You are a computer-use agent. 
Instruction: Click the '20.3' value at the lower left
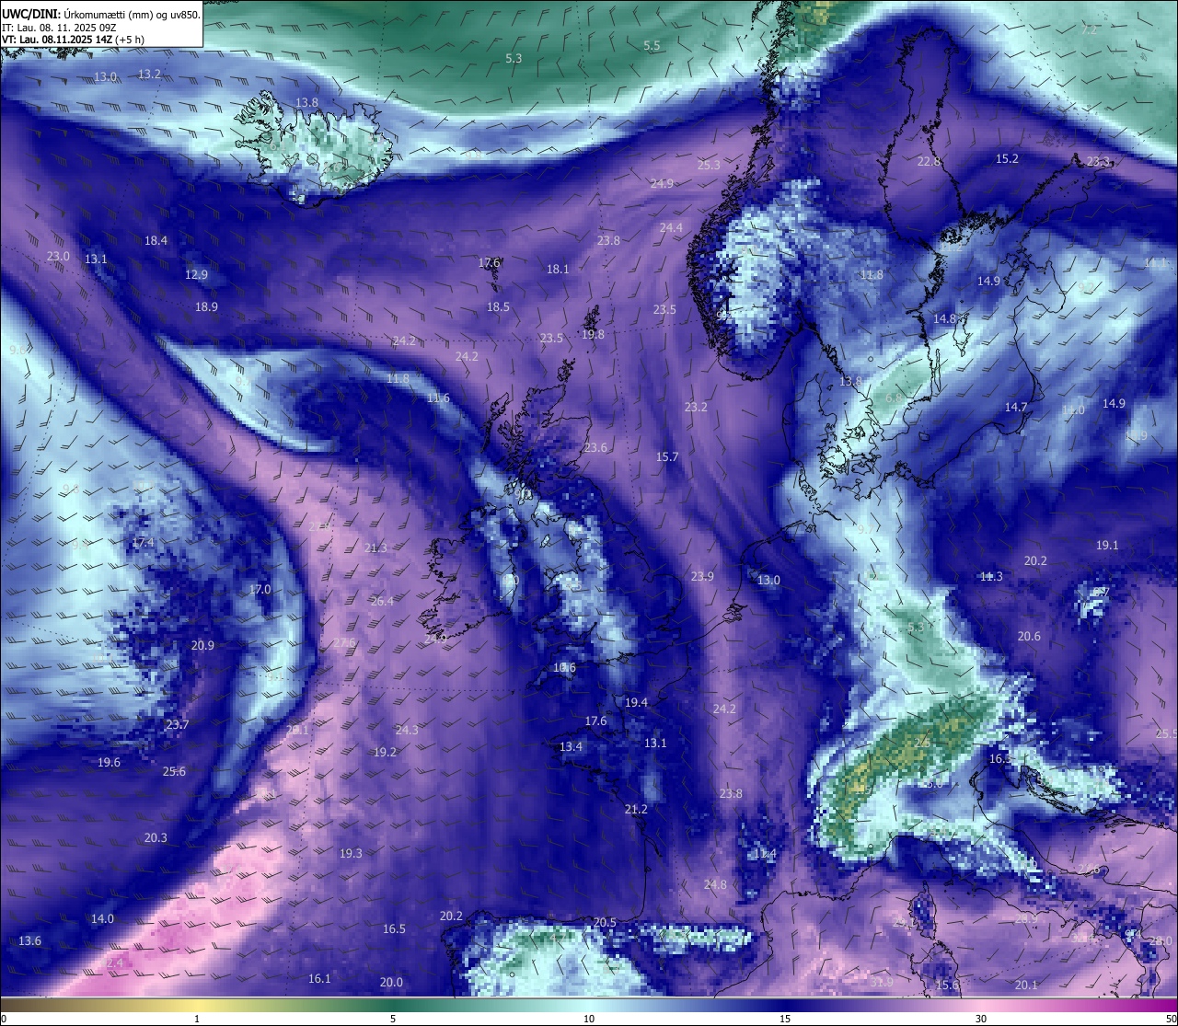(x=156, y=838)
